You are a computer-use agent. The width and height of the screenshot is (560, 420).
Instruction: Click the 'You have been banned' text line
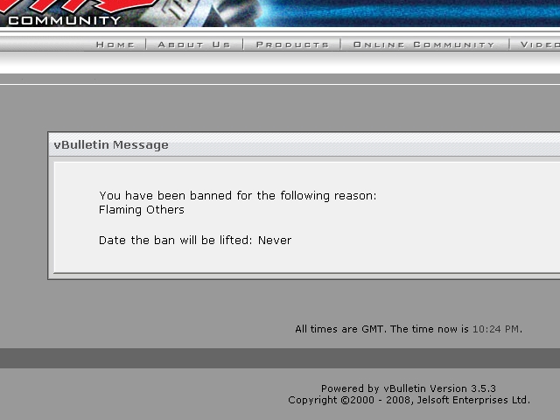[237, 196]
